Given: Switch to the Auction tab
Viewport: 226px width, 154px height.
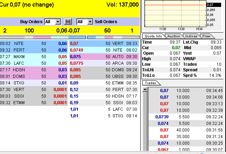Looking at the screenshot, I should point(174,36).
